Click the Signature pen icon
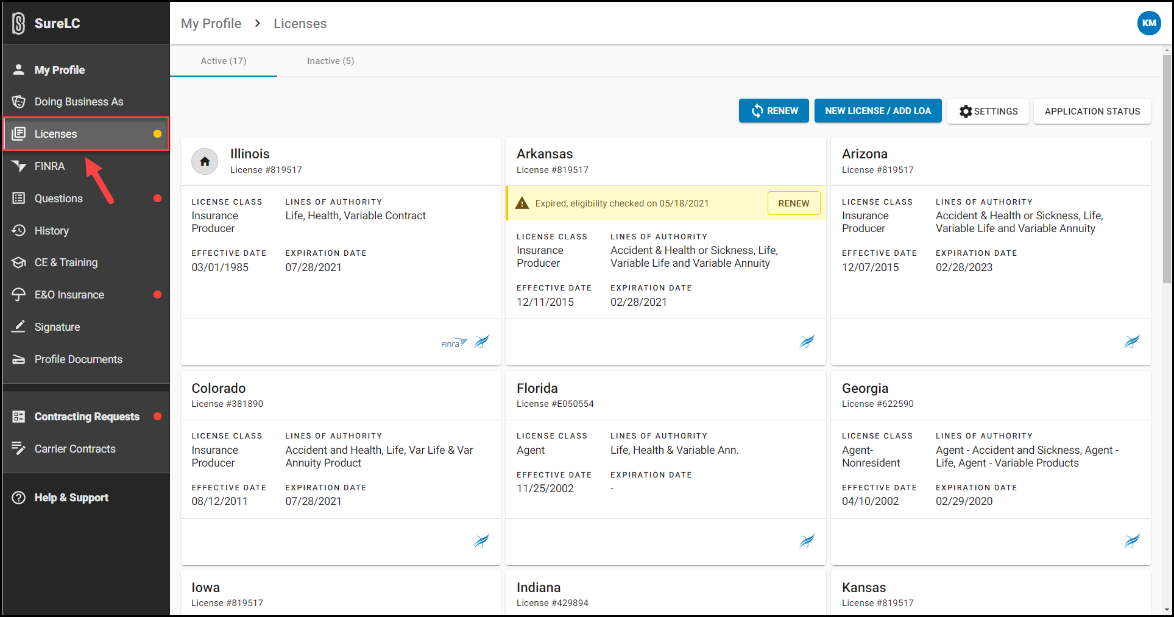The width and height of the screenshot is (1174, 617). pos(19,326)
